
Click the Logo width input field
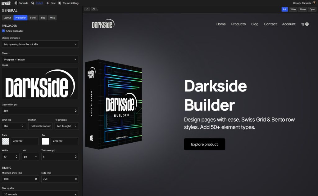pyautogui.click(x=40, y=111)
